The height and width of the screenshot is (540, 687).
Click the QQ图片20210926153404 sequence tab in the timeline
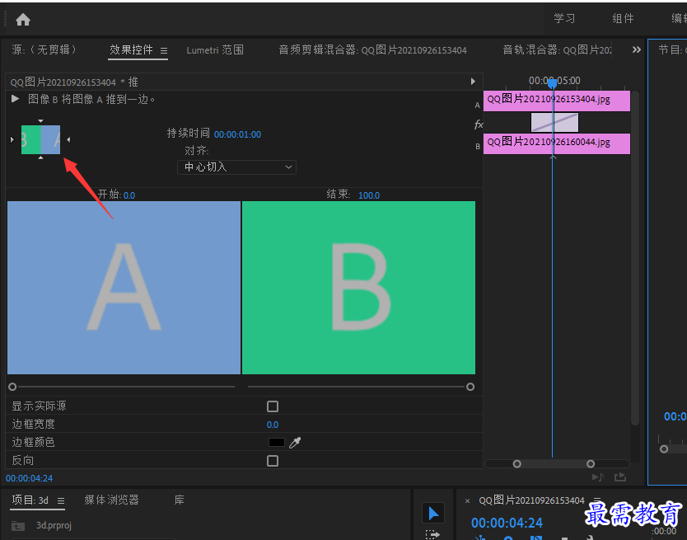(531, 500)
